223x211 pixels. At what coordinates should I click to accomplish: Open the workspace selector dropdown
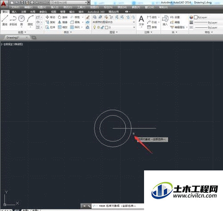pos(68,2)
